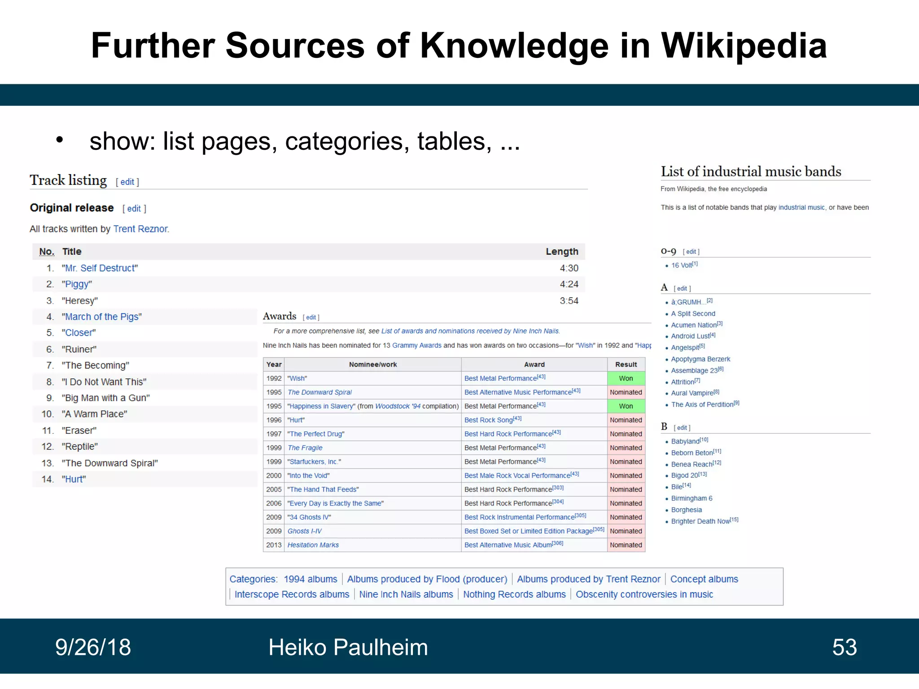Open the 1994 albums category
The height and width of the screenshot is (689, 919).
(311, 580)
